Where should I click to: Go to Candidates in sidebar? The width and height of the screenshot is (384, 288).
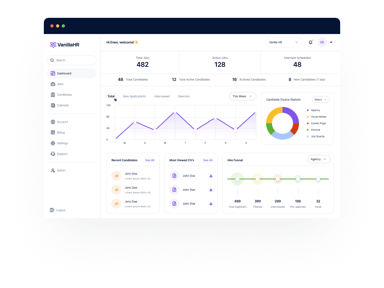click(65, 95)
